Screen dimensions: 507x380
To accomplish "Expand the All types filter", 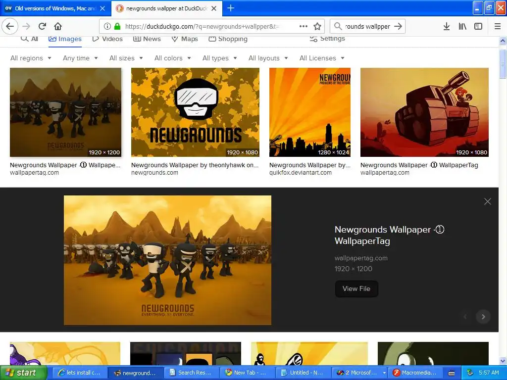I will 220,58.
